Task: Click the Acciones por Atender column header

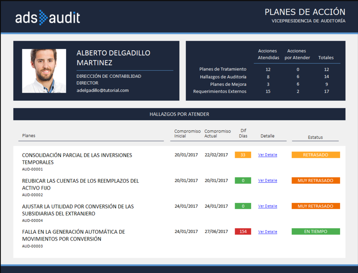Action: point(297,53)
